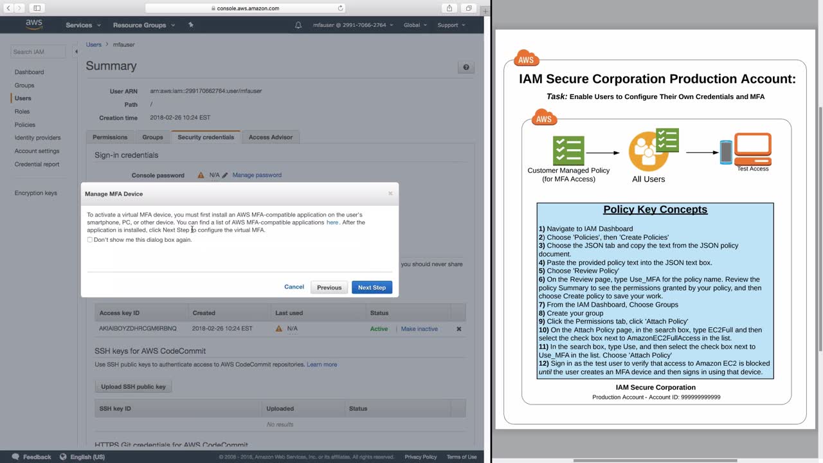Click Upload SSH public key
The image size is (823, 463).
click(x=133, y=386)
